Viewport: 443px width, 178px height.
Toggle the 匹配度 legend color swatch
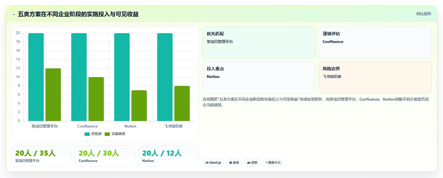(87, 134)
